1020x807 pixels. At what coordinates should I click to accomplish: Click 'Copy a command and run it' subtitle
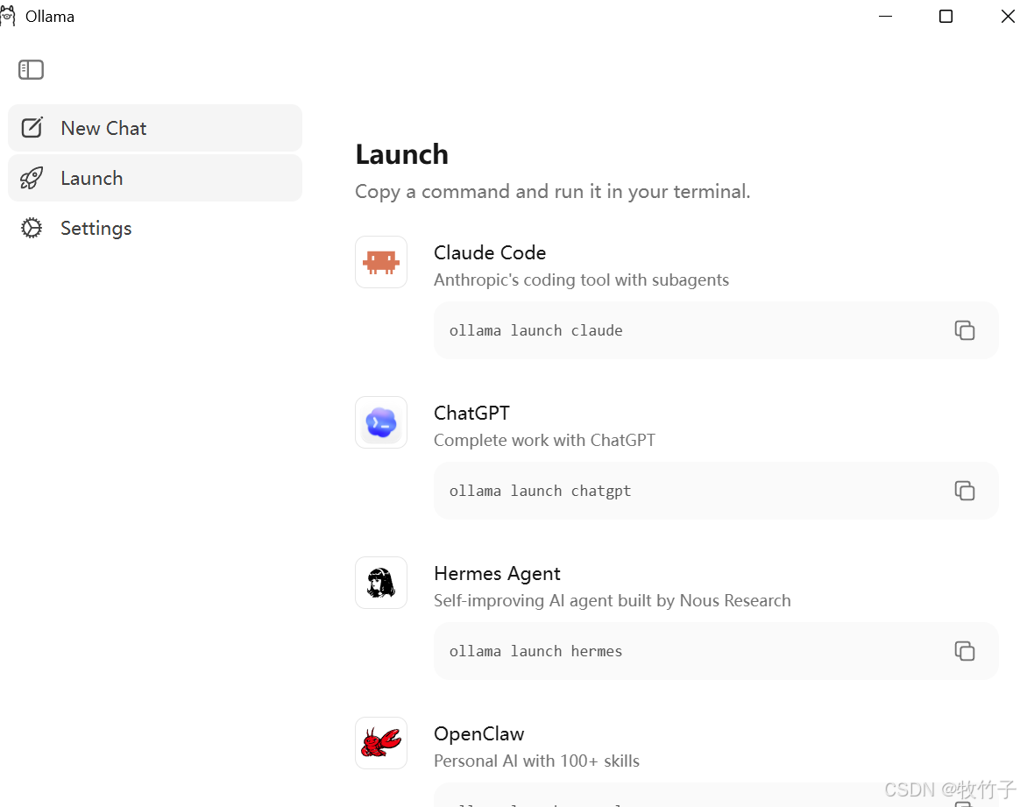[553, 192]
